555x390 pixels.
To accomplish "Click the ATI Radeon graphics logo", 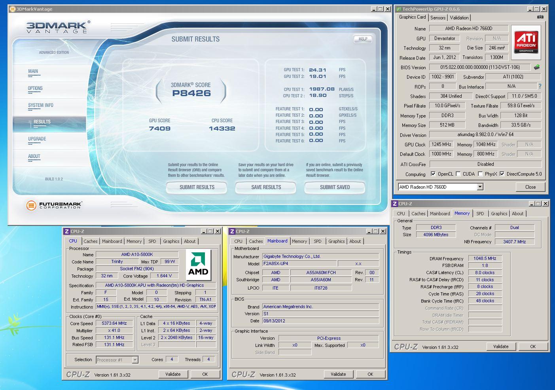I will pos(526,42).
